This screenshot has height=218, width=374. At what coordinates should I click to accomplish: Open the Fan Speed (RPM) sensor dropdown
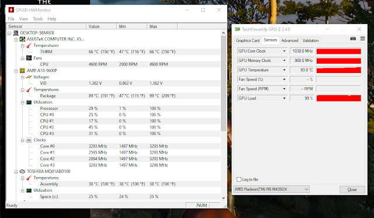point(284,89)
